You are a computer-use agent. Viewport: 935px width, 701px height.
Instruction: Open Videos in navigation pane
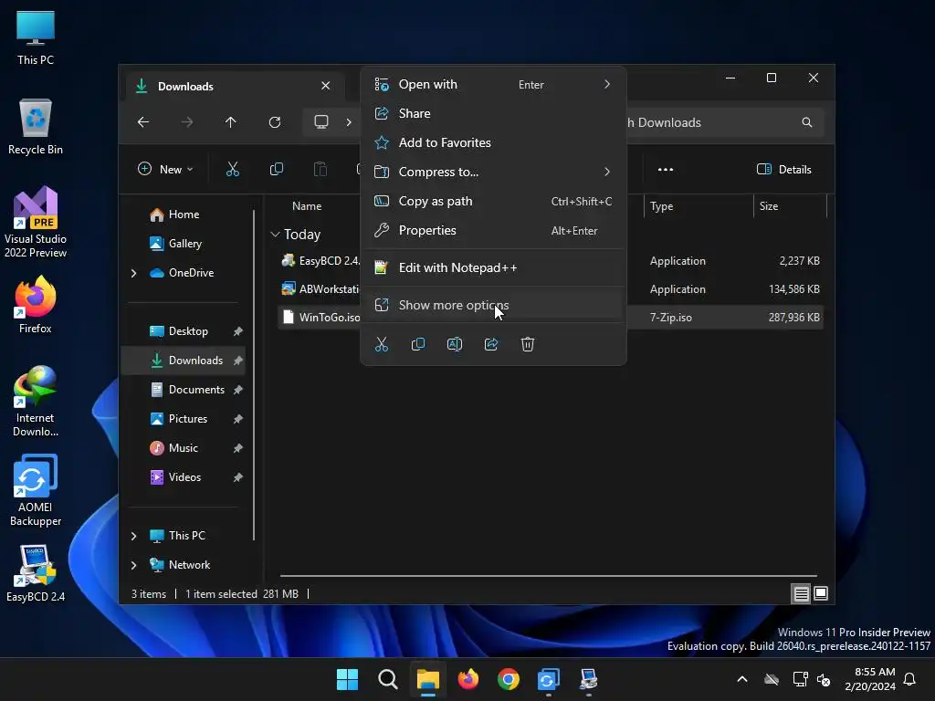184,477
